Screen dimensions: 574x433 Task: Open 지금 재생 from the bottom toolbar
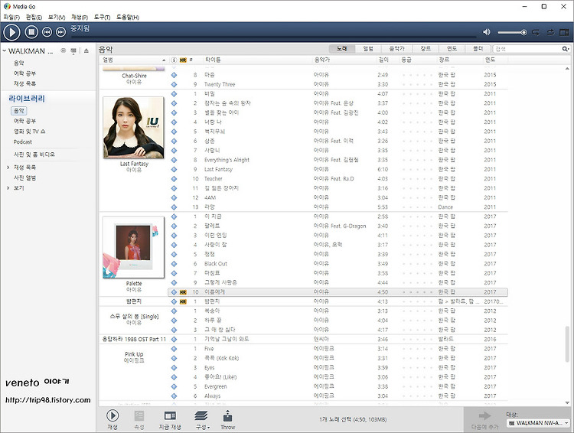[170, 419]
